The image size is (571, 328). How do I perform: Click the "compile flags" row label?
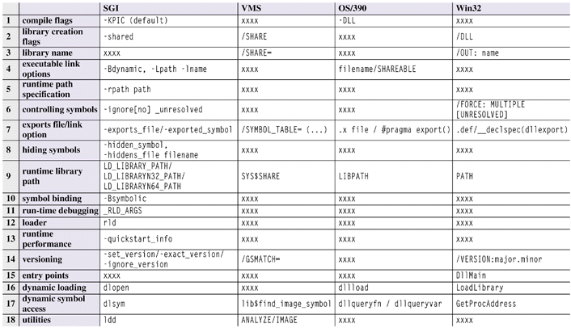click(x=50, y=19)
